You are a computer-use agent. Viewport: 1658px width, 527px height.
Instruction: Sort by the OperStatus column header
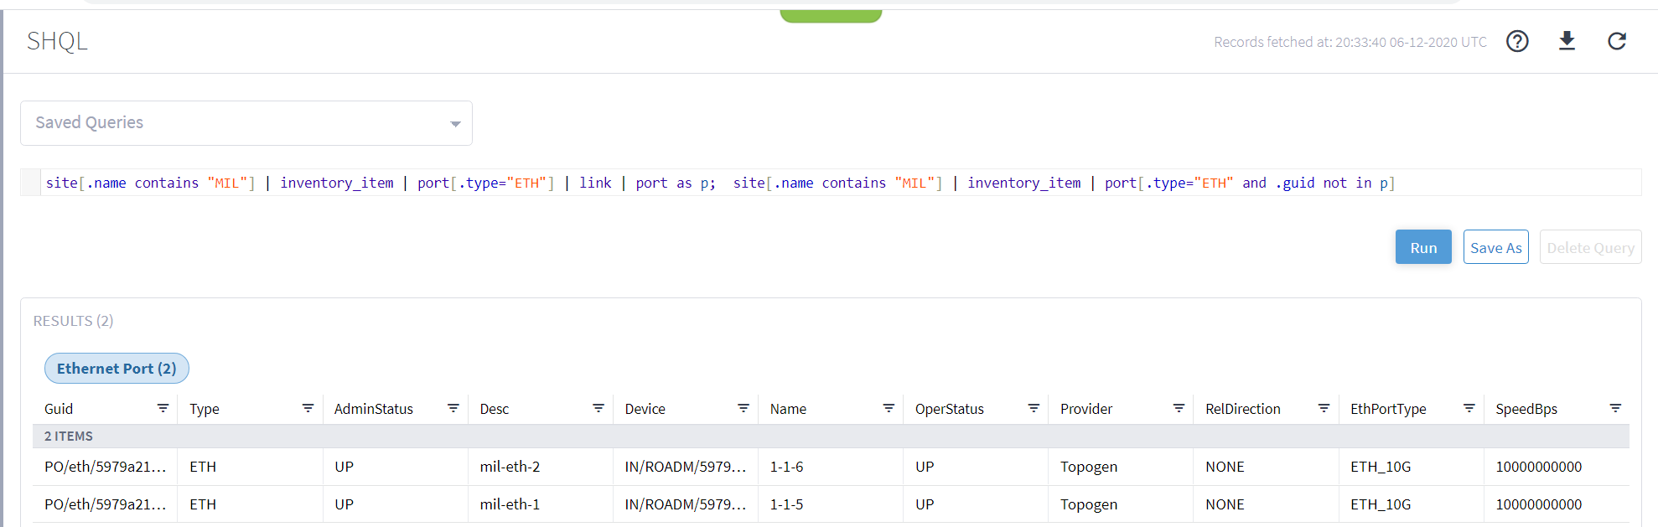pos(950,409)
